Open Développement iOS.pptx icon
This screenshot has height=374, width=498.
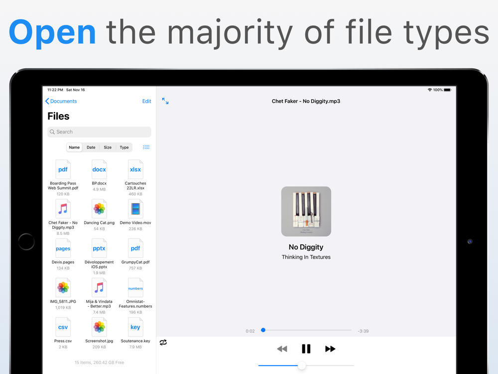tap(99, 248)
